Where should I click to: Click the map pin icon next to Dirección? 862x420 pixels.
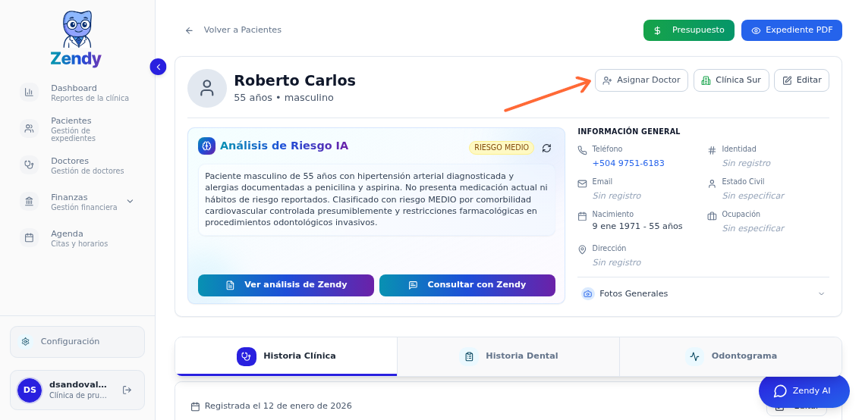coord(582,250)
